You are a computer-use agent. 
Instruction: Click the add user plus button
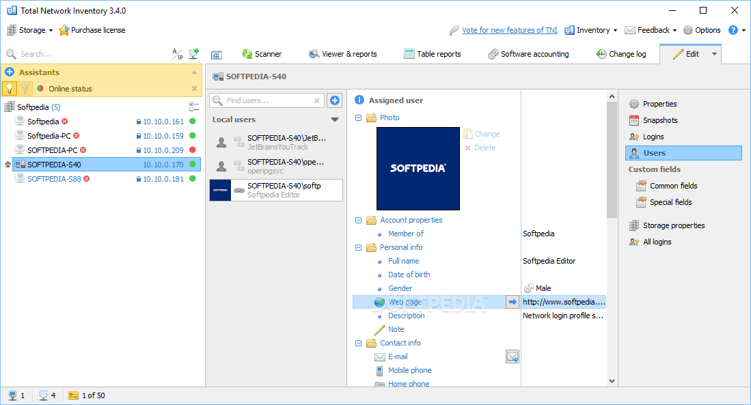[335, 100]
